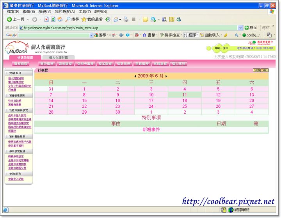Click the forward navigation arrow
Viewport: 281px width, 218px height.
(x=35, y=20)
